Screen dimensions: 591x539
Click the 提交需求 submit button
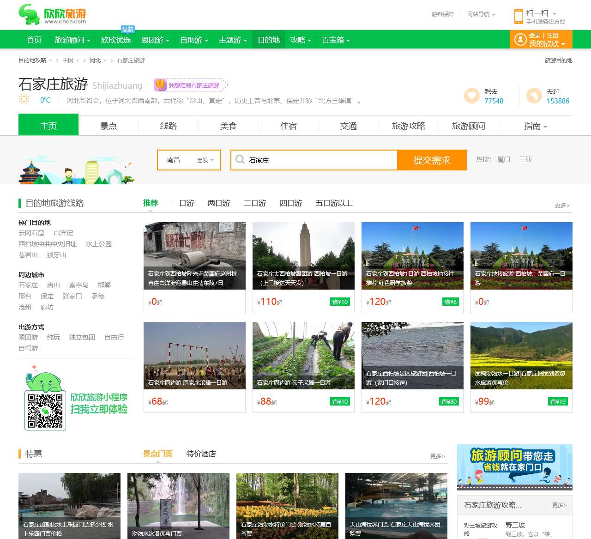point(432,160)
